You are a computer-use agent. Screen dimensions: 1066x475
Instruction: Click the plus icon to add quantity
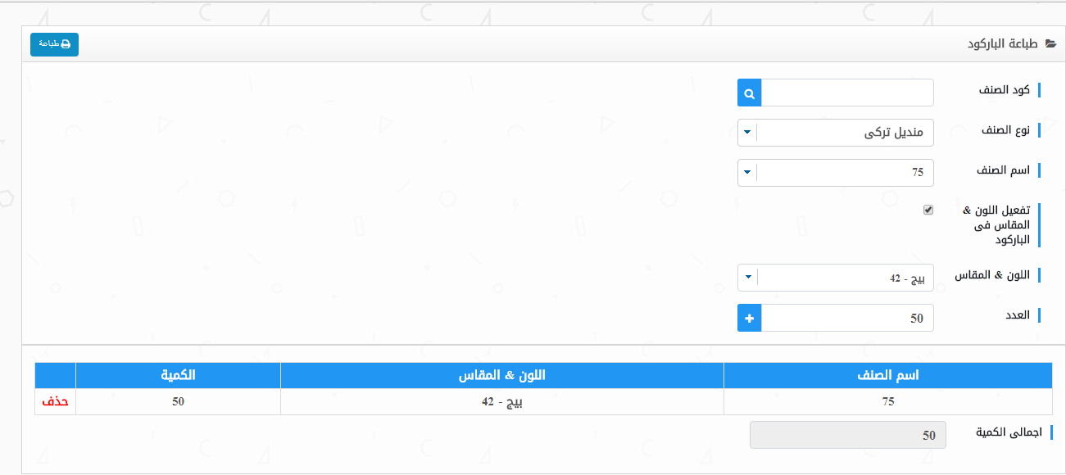click(749, 318)
